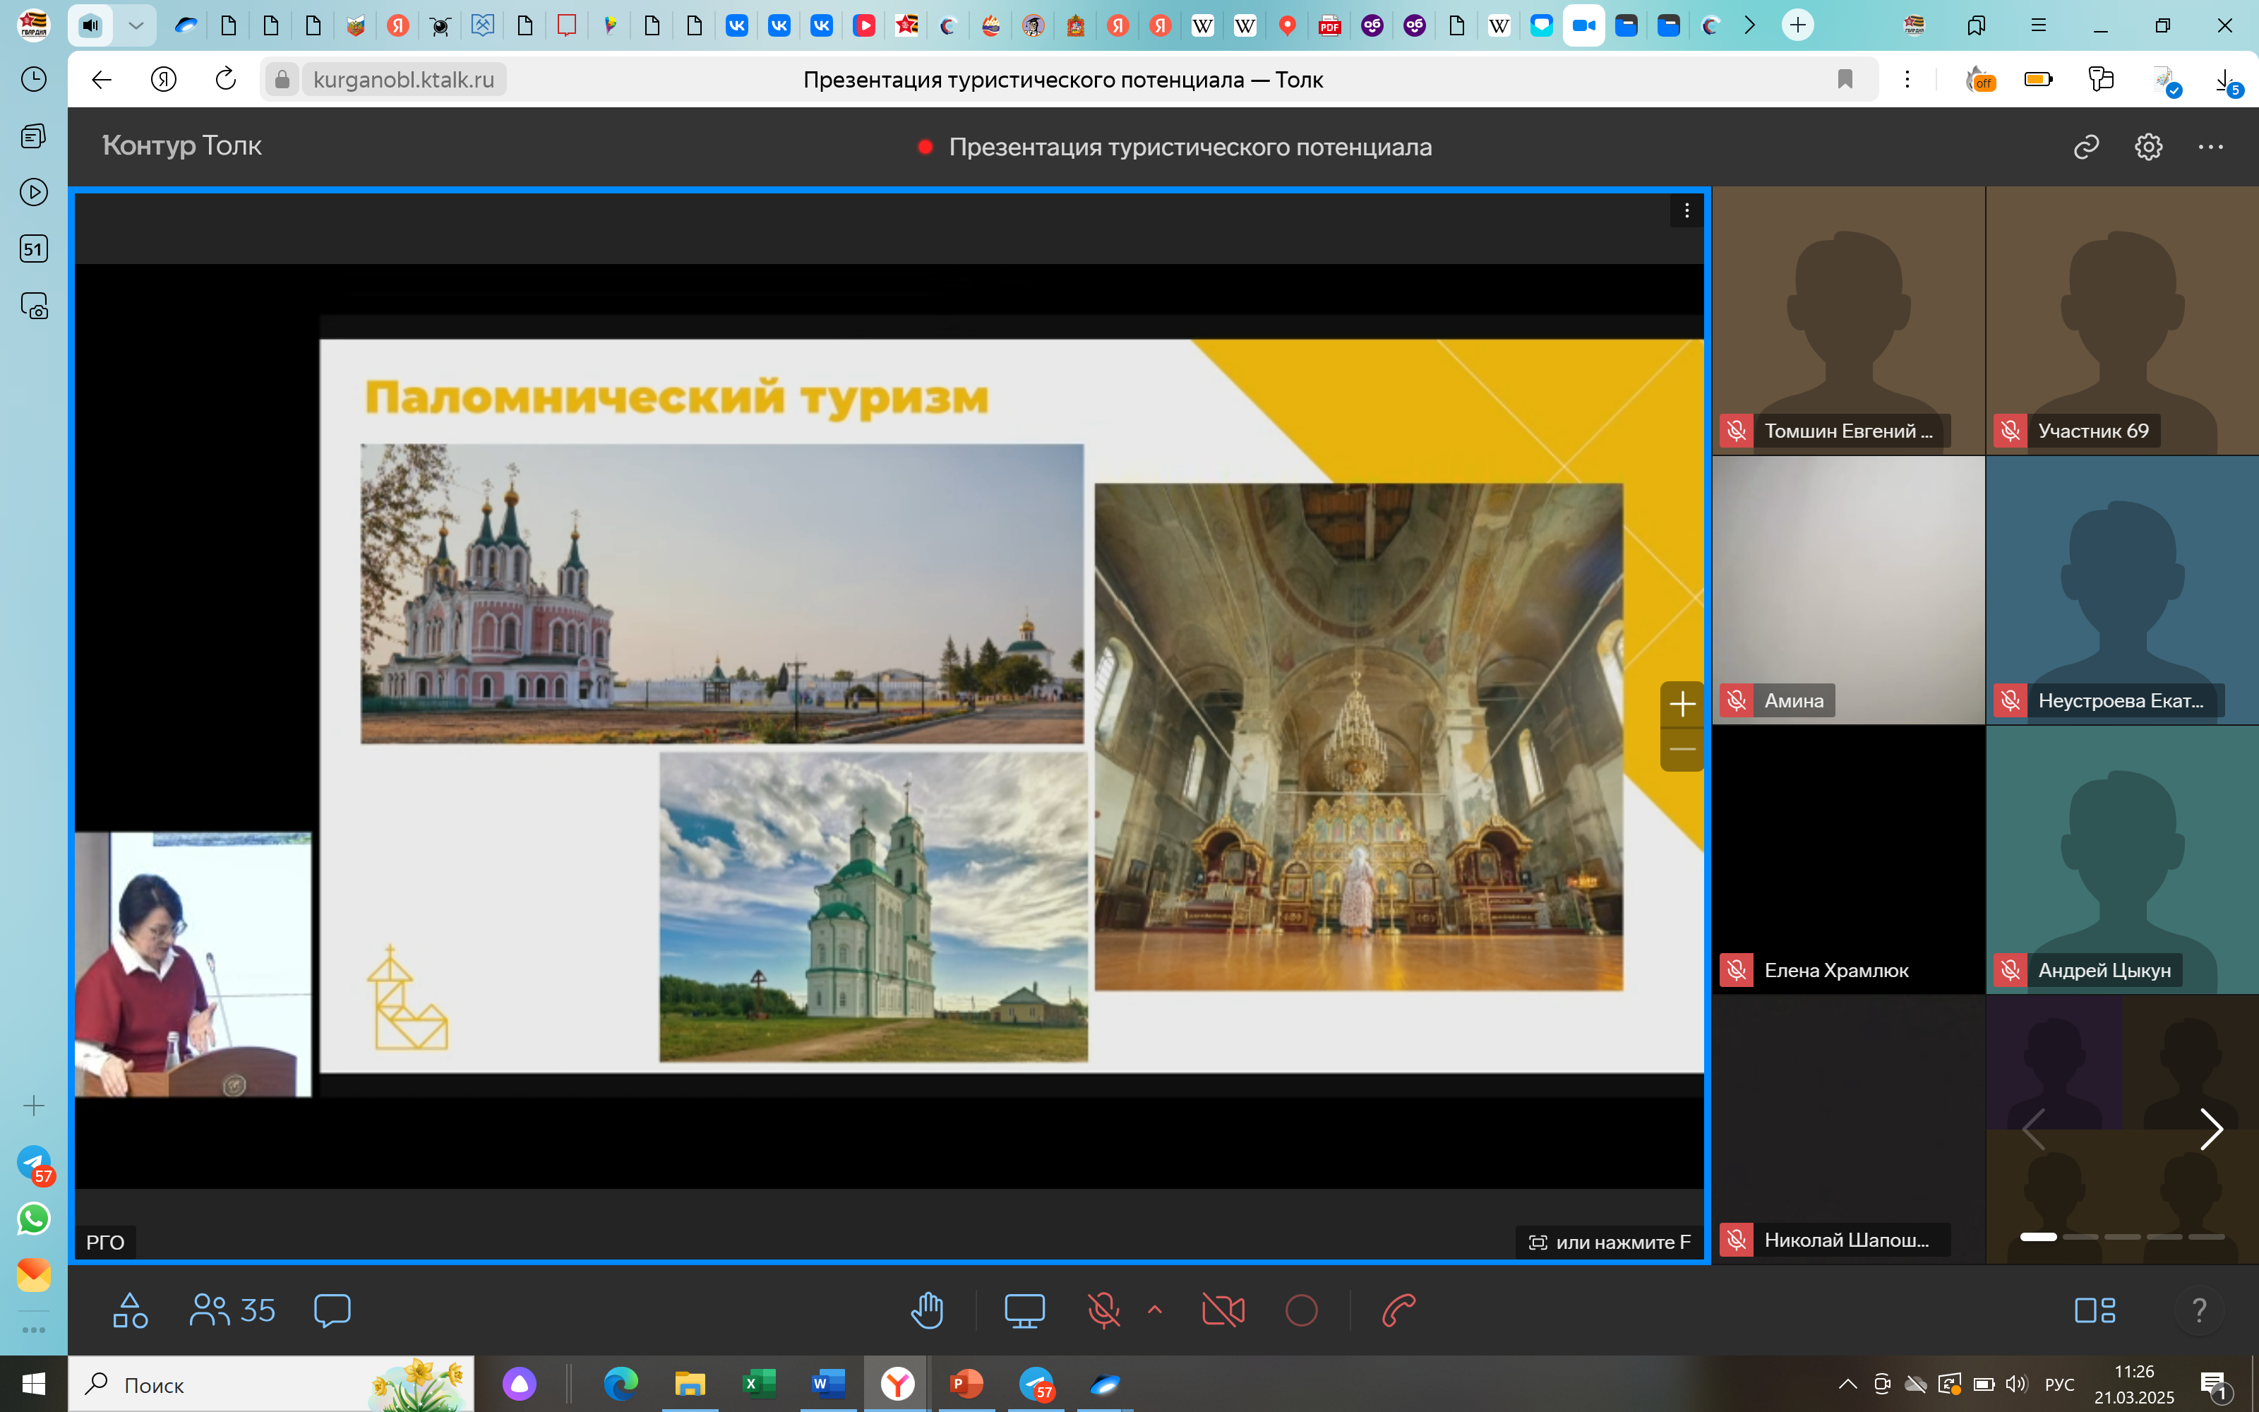Open a new browser tab
Viewport: 2259px width, 1412px height.
[x=1797, y=25]
